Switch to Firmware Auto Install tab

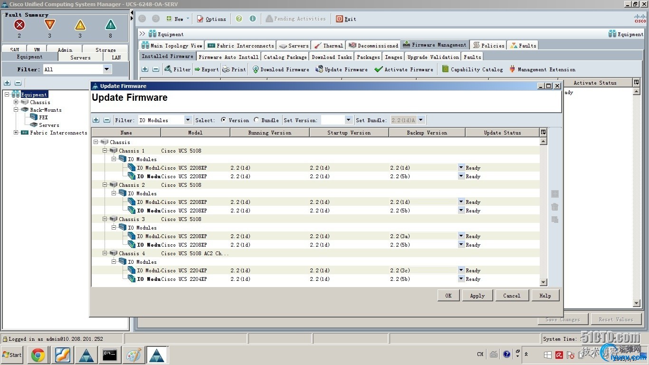click(x=229, y=57)
